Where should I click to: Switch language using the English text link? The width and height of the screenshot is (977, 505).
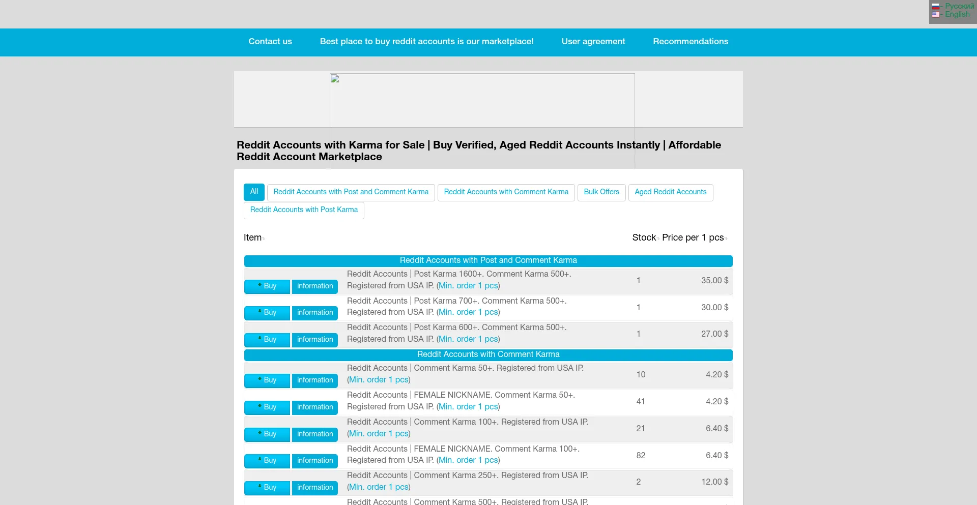point(957,14)
